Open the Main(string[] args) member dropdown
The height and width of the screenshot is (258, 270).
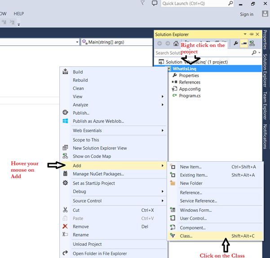click(116, 42)
